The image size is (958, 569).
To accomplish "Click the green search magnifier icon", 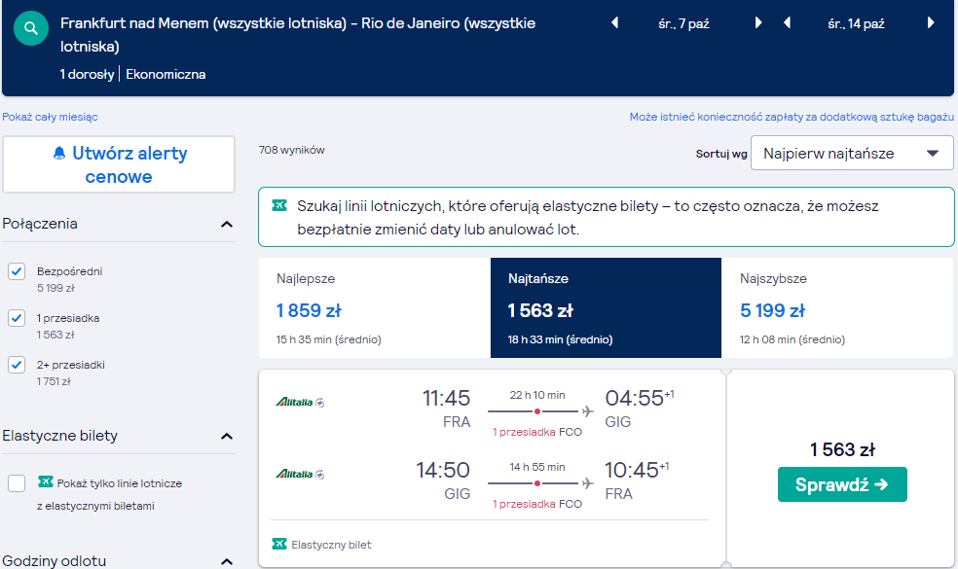I will pos(31,28).
